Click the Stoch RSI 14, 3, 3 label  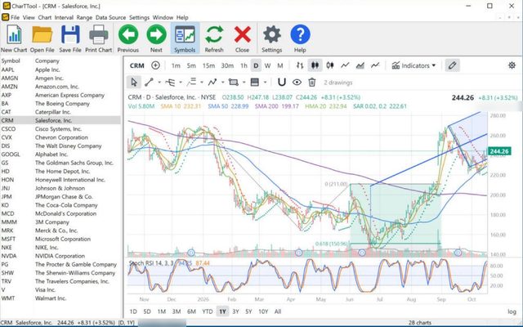pos(151,263)
